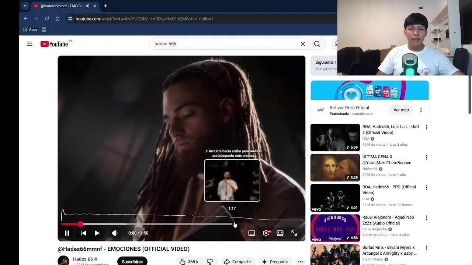Open the tab groups grid icon
Screen dimensions: 472x265
tap(44, 29)
